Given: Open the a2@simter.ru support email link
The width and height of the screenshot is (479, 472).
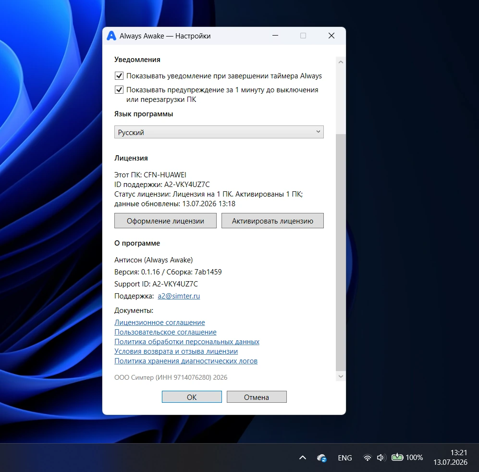Looking at the screenshot, I should (x=179, y=296).
